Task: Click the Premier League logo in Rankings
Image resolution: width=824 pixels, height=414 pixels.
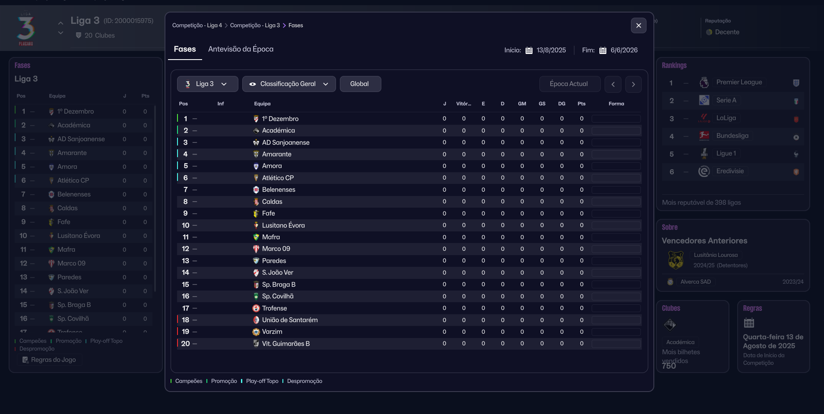Action: (x=704, y=82)
